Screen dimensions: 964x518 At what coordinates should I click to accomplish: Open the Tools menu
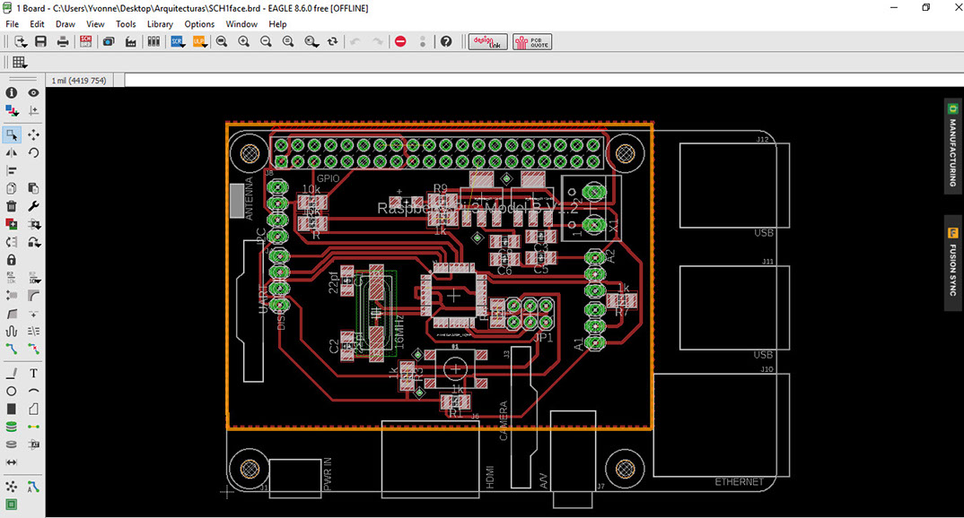126,24
